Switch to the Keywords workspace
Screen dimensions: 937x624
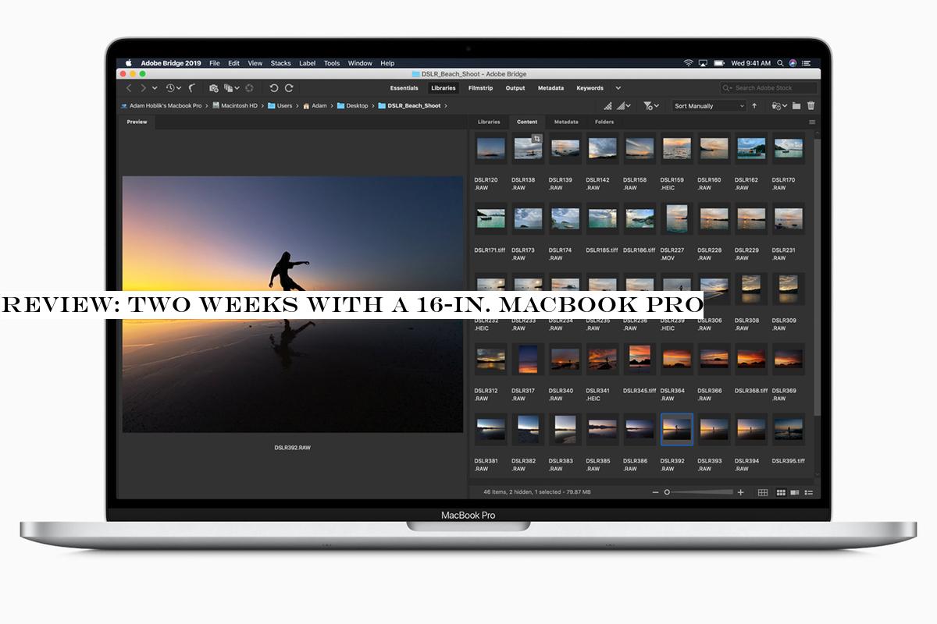[x=590, y=88]
